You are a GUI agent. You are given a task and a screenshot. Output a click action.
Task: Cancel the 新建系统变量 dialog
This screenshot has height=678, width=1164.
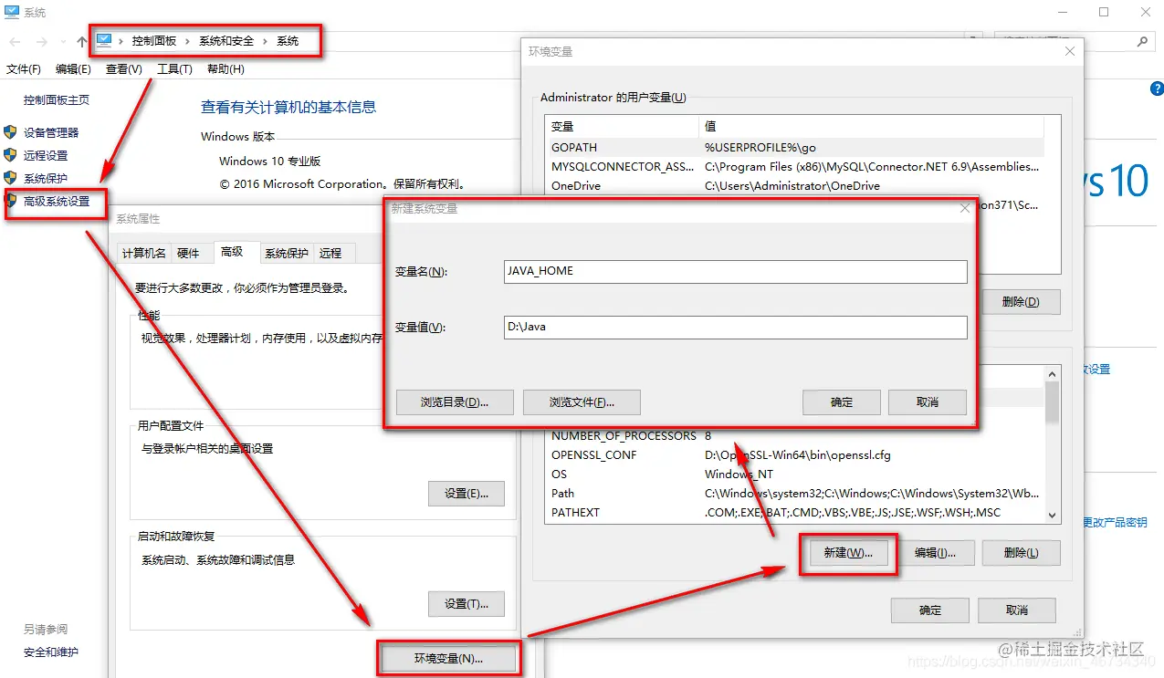pos(928,402)
